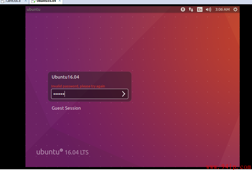Image resolution: width=252 pixels, height=170 pixels.
Task: Open the network connections indicator
Action: point(191,9)
